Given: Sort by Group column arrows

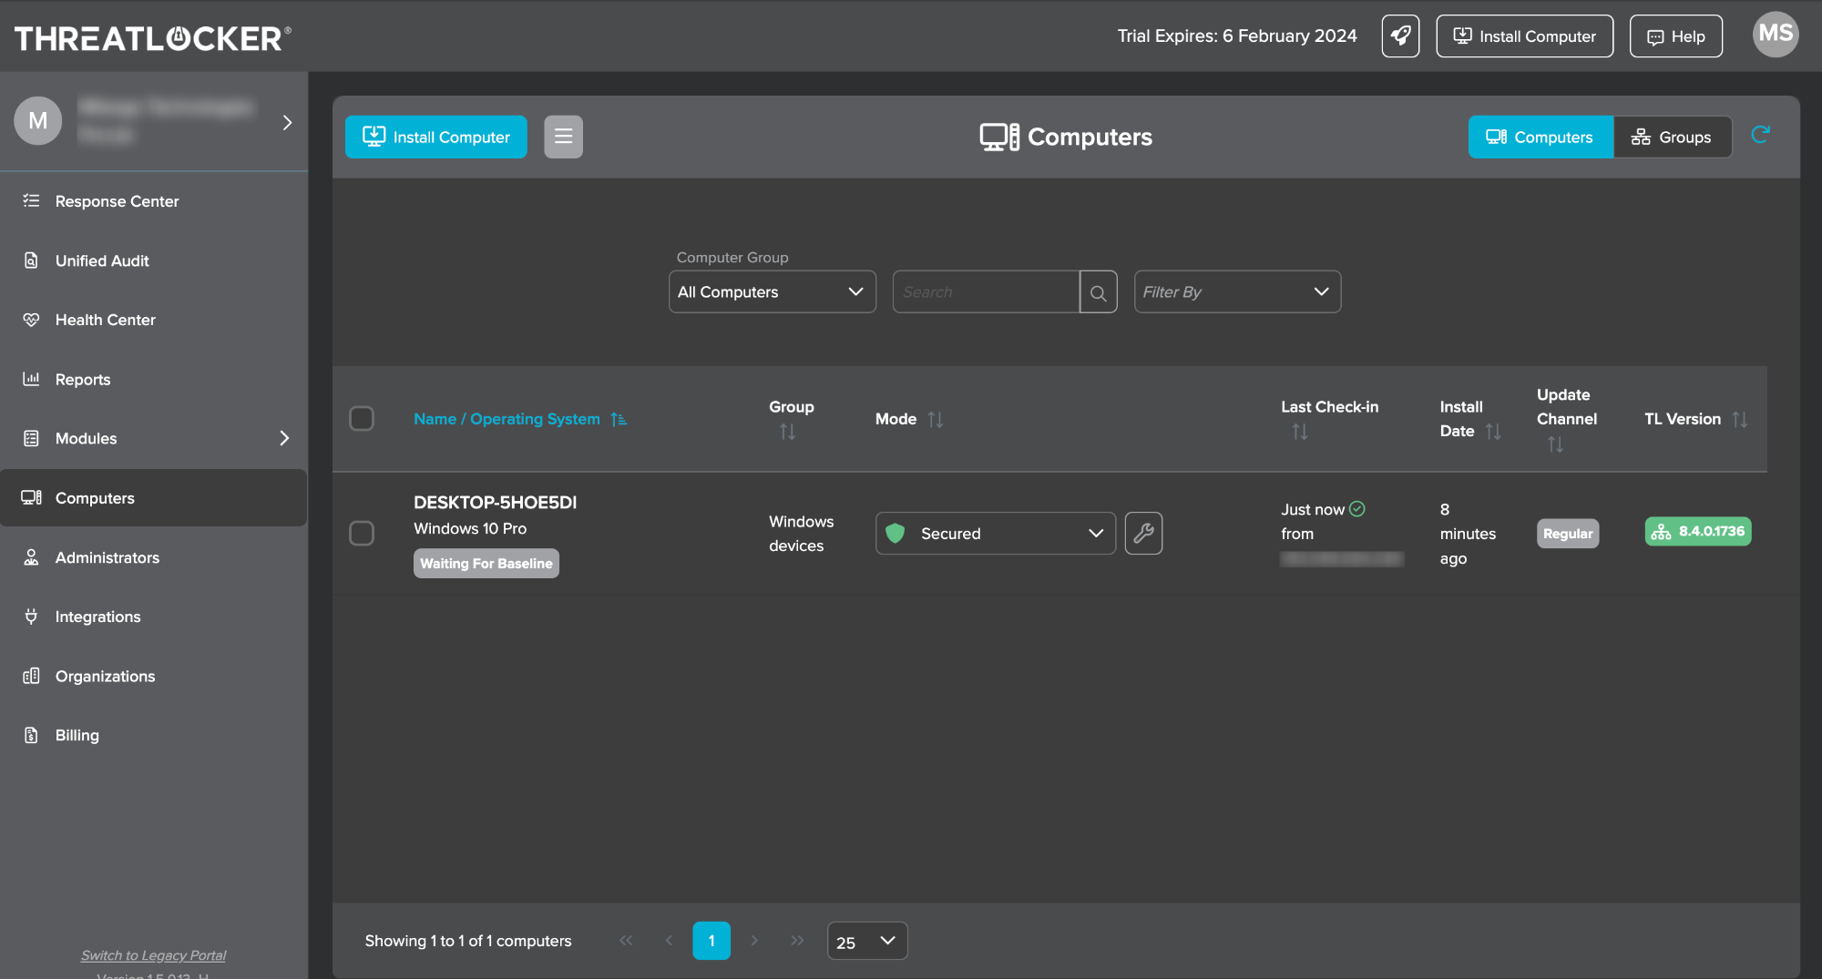Looking at the screenshot, I should [x=787, y=432].
